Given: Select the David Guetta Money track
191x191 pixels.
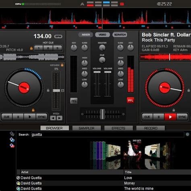Looking at the screenshot, I should point(104,183).
